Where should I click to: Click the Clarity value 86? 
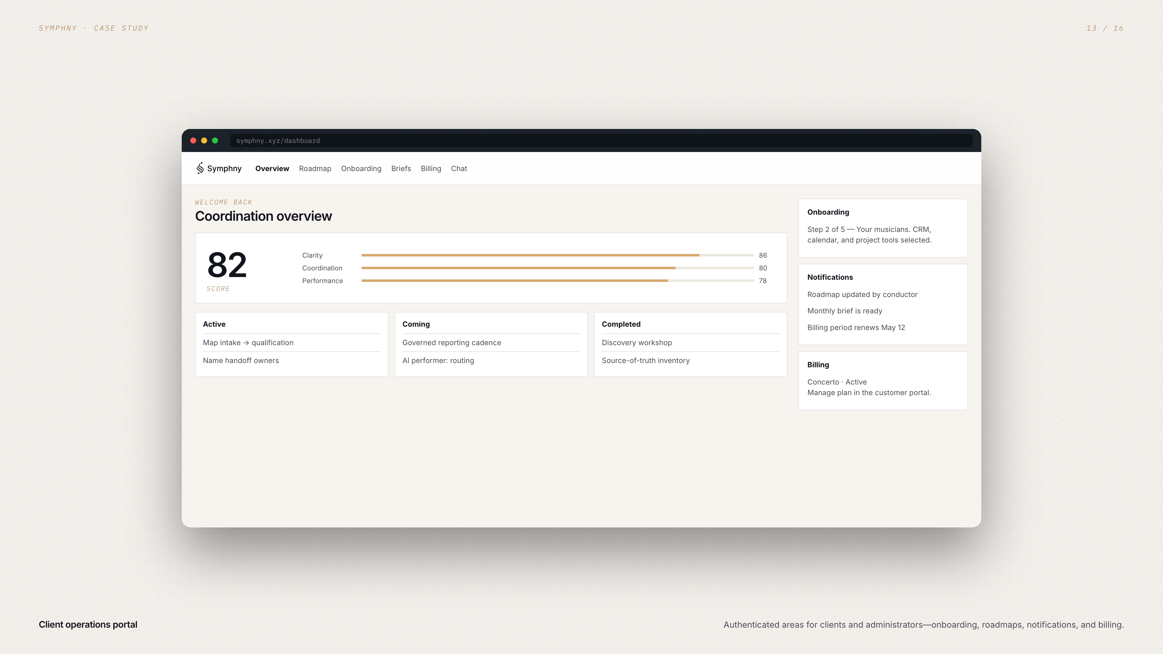click(763, 256)
